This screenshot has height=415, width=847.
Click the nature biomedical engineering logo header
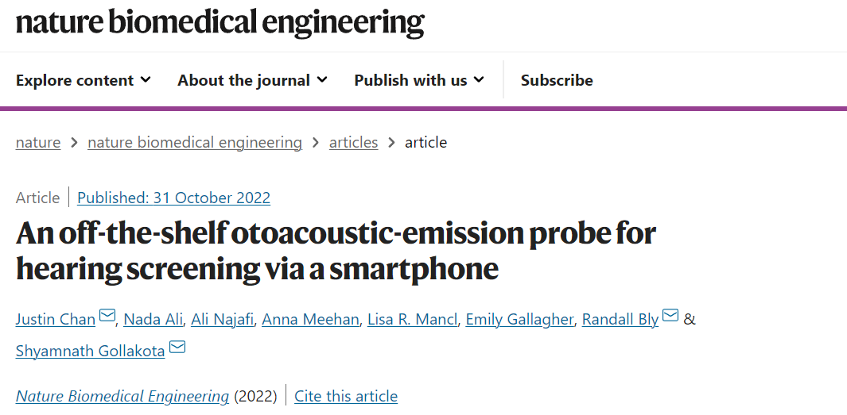220,23
